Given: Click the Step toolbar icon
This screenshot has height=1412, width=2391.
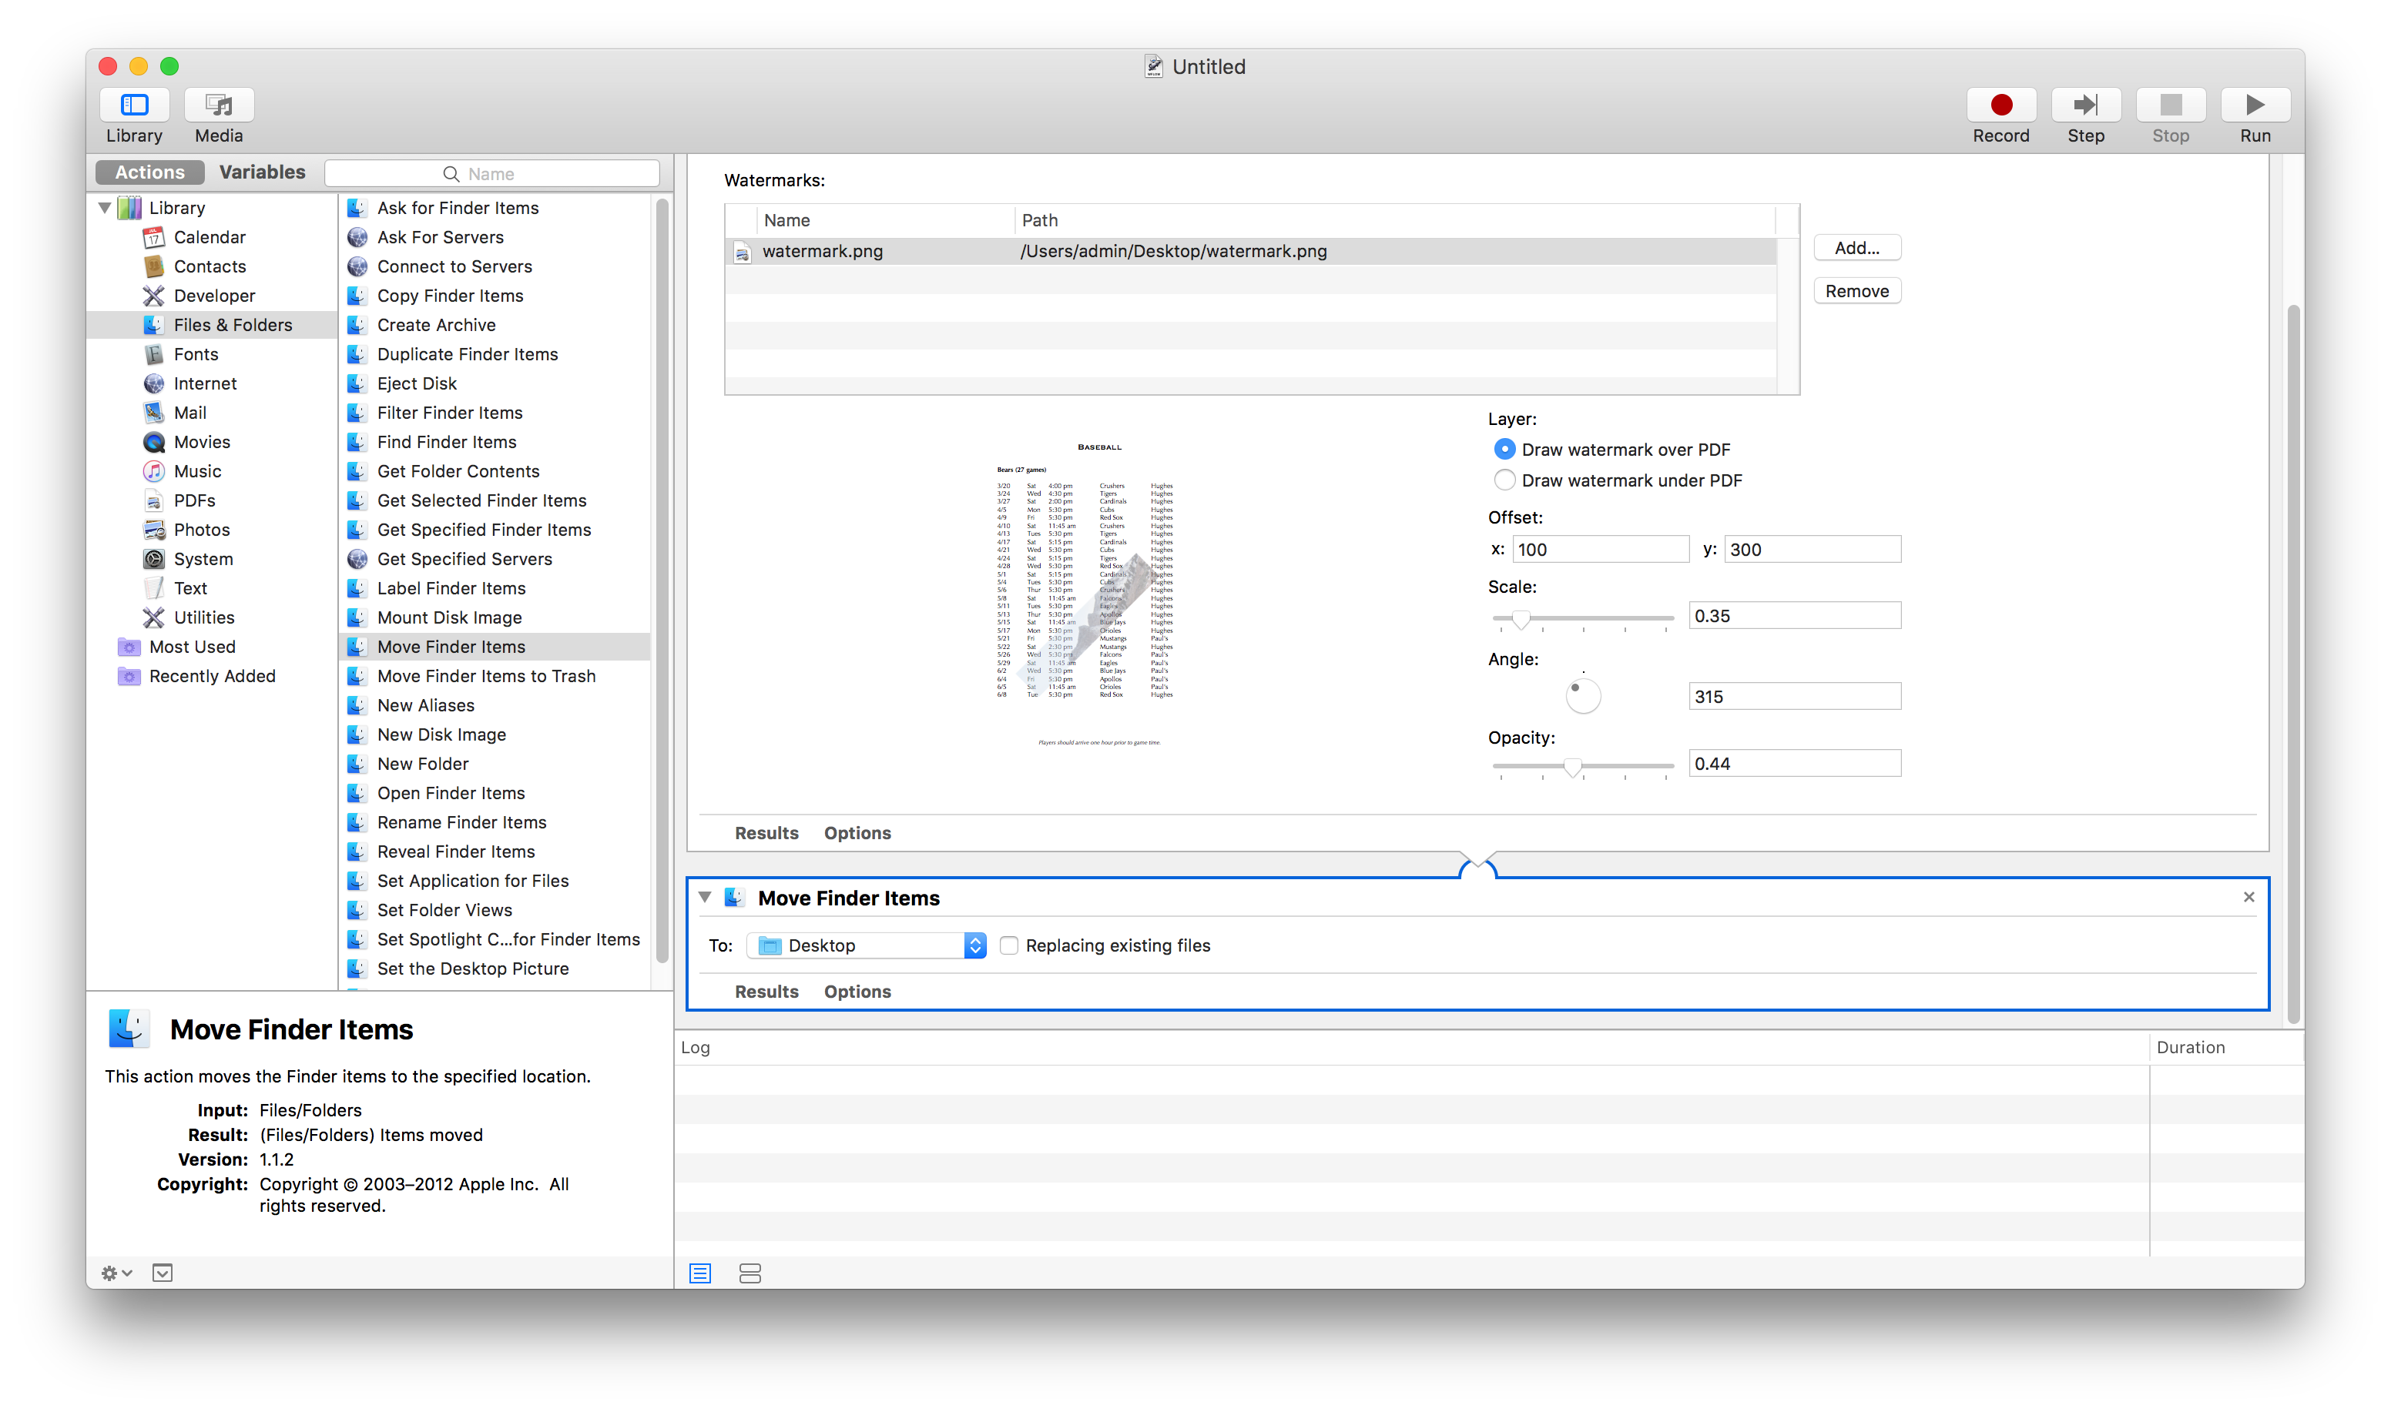Looking at the screenshot, I should coord(2085,105).
